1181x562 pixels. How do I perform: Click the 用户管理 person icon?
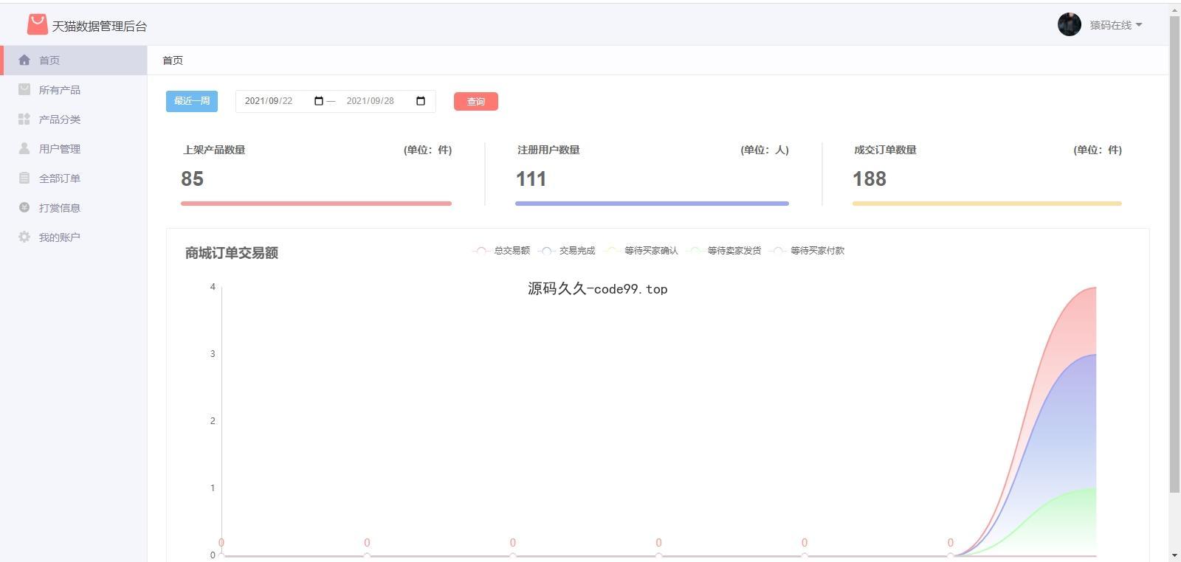point(24,148)
